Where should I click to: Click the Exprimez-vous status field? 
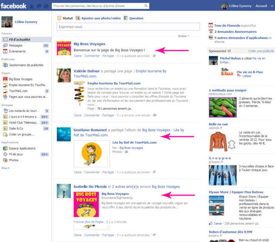click(x=128, y=27)
